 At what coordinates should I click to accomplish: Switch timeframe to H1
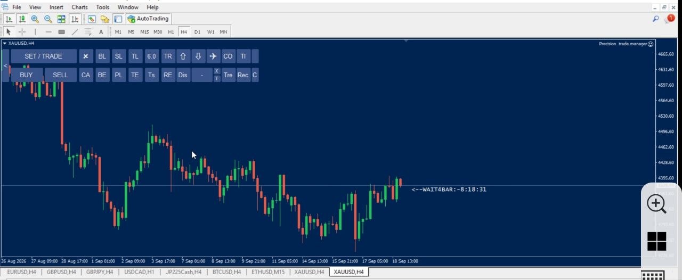click(x=171, y=32)
